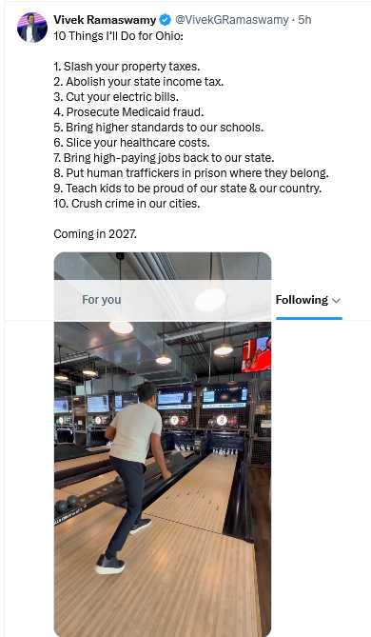This screenshot has width=371, height=637.
Task: Click the 'Slice your healthcare costs' line
Action: coord(131,143)
